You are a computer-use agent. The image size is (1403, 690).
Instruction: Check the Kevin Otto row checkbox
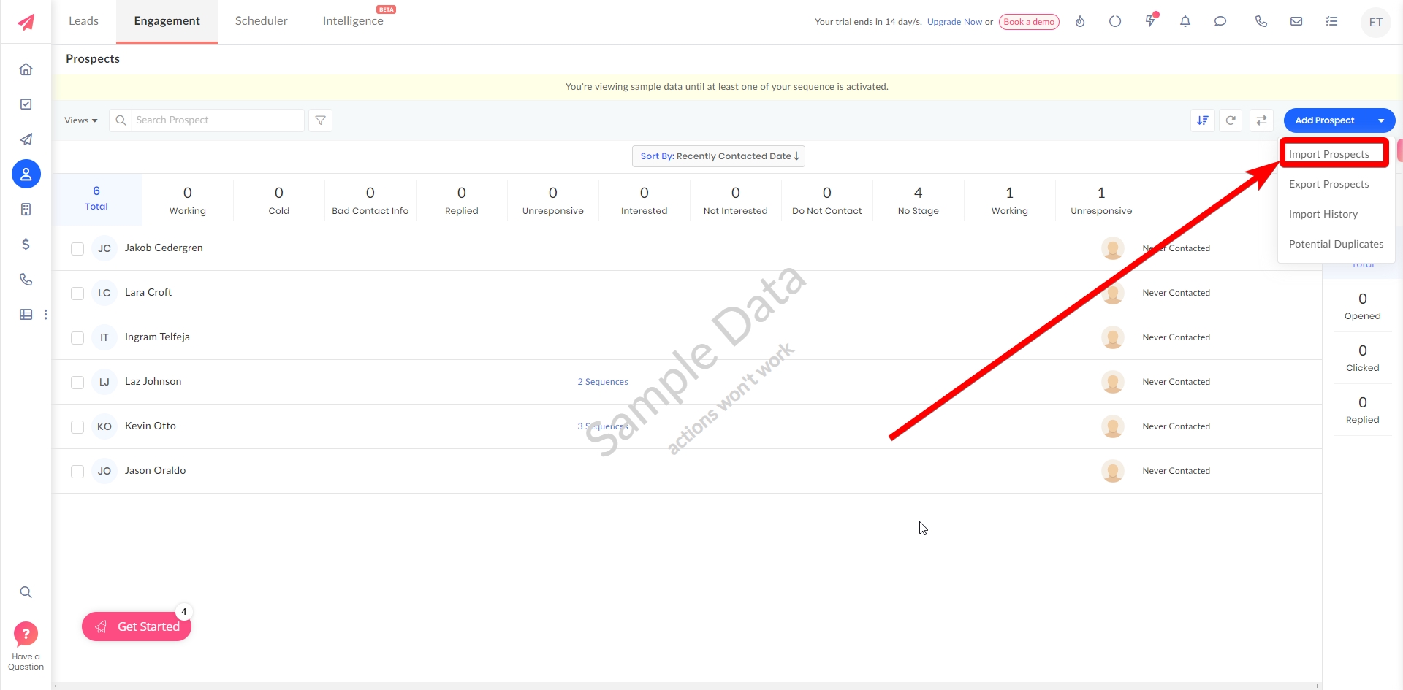(77, 427)
